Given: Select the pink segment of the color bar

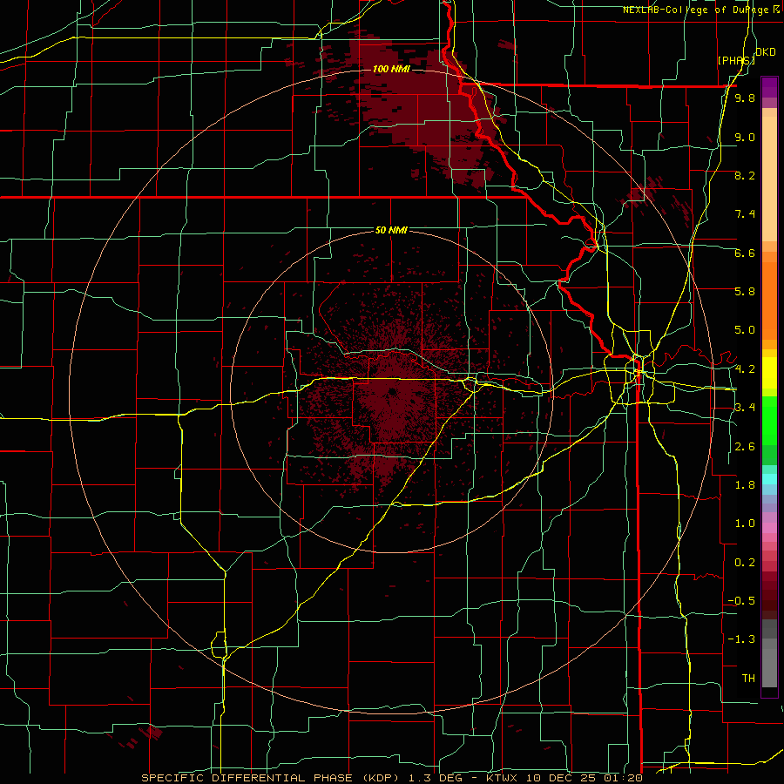Looking at the screenshot, I should coord(769,527).
